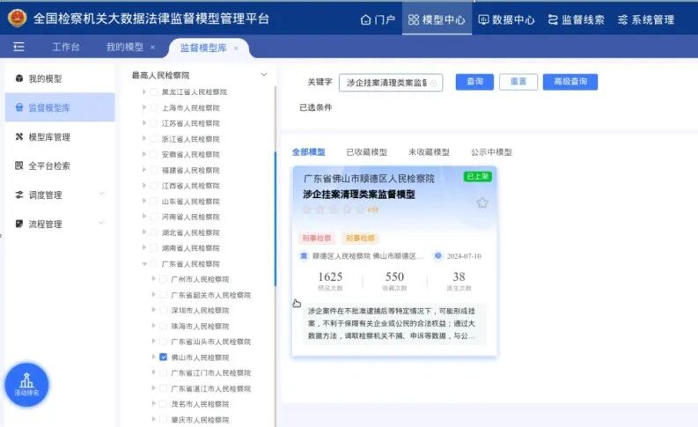Click the 模型中心 grid icon
The height and width of the screenshot is (427, 698).
414,19
